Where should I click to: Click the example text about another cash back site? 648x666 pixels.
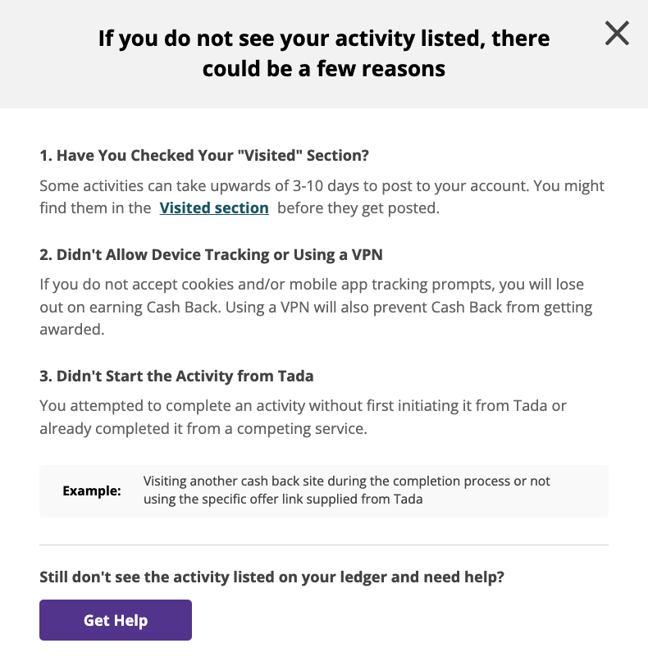click(x=346, y=490)
